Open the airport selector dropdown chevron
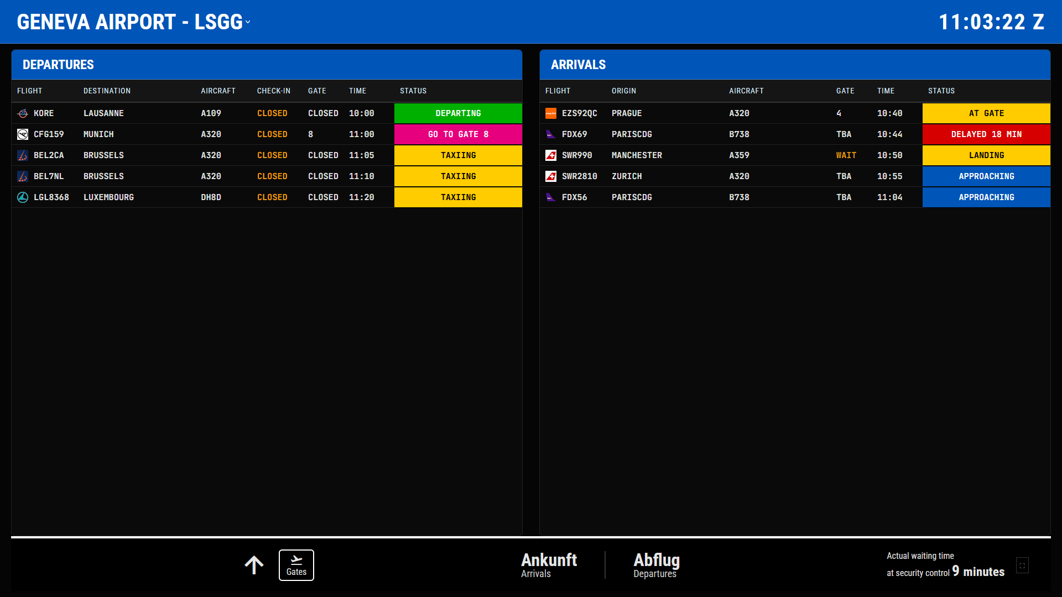1062x597 pixels. coord(248,22)
